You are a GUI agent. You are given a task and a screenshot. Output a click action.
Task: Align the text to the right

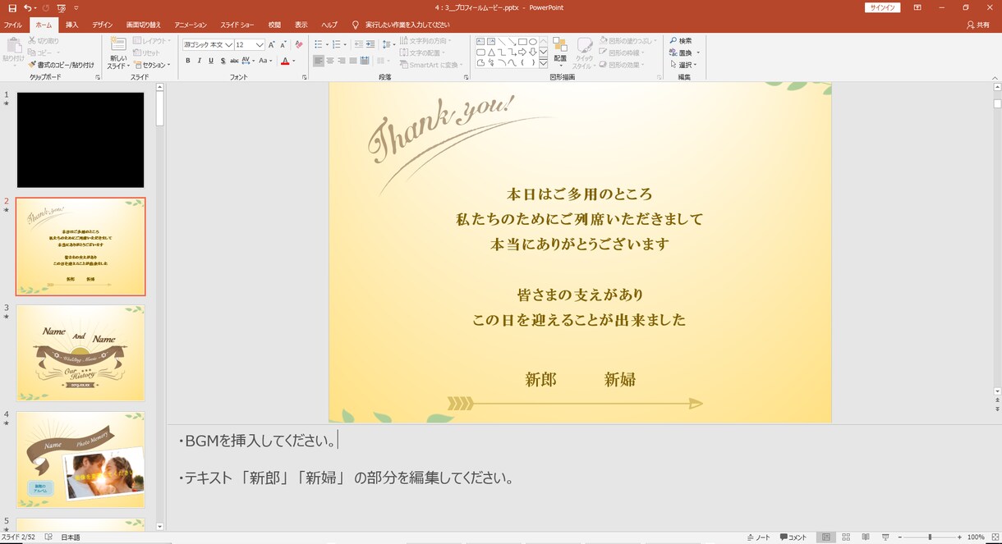point(342,61)
